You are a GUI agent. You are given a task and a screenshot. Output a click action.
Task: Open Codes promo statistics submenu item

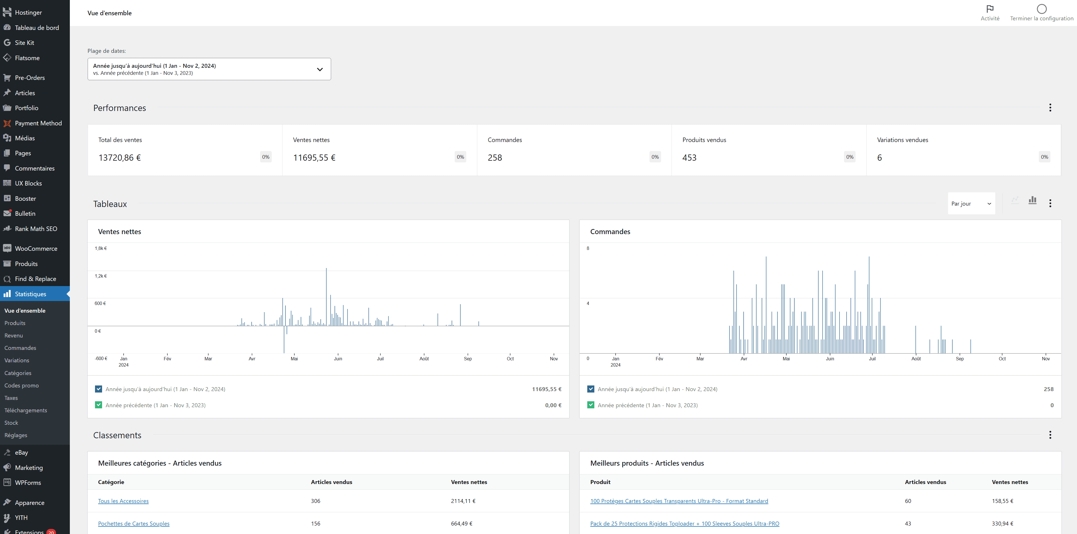(21, 385)
